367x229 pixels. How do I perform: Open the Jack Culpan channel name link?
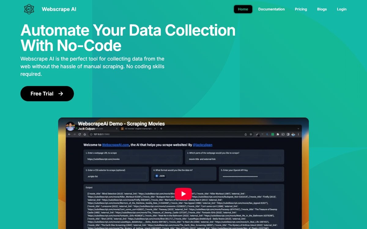(x=86, y=129)
